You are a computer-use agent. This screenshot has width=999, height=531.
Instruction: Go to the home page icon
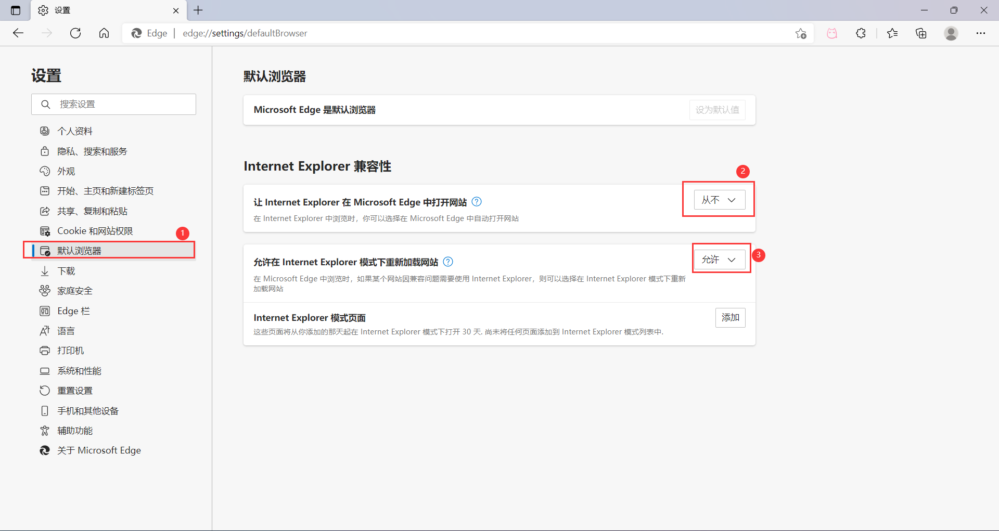pos(104,33)
